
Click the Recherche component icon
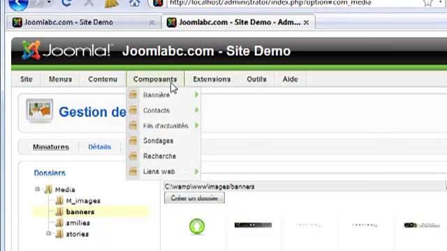point(133,156)
